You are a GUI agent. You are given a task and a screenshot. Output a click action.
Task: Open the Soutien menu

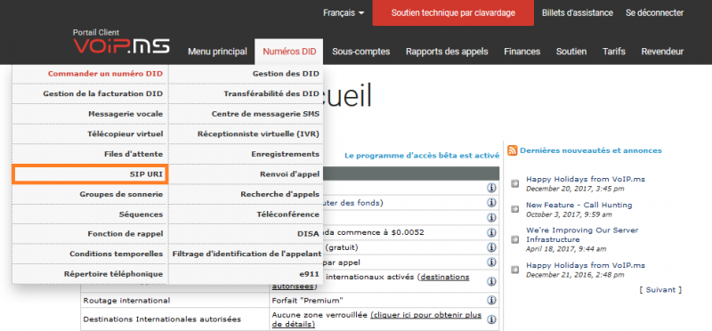(571, 52)
